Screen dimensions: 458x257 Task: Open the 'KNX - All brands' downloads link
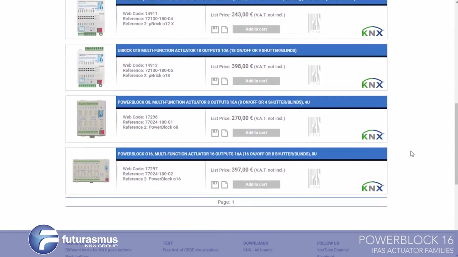pyautogui.click(x=257, y=250)
